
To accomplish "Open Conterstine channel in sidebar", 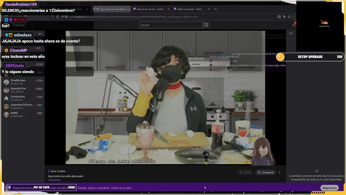I will tap(23, 98).
